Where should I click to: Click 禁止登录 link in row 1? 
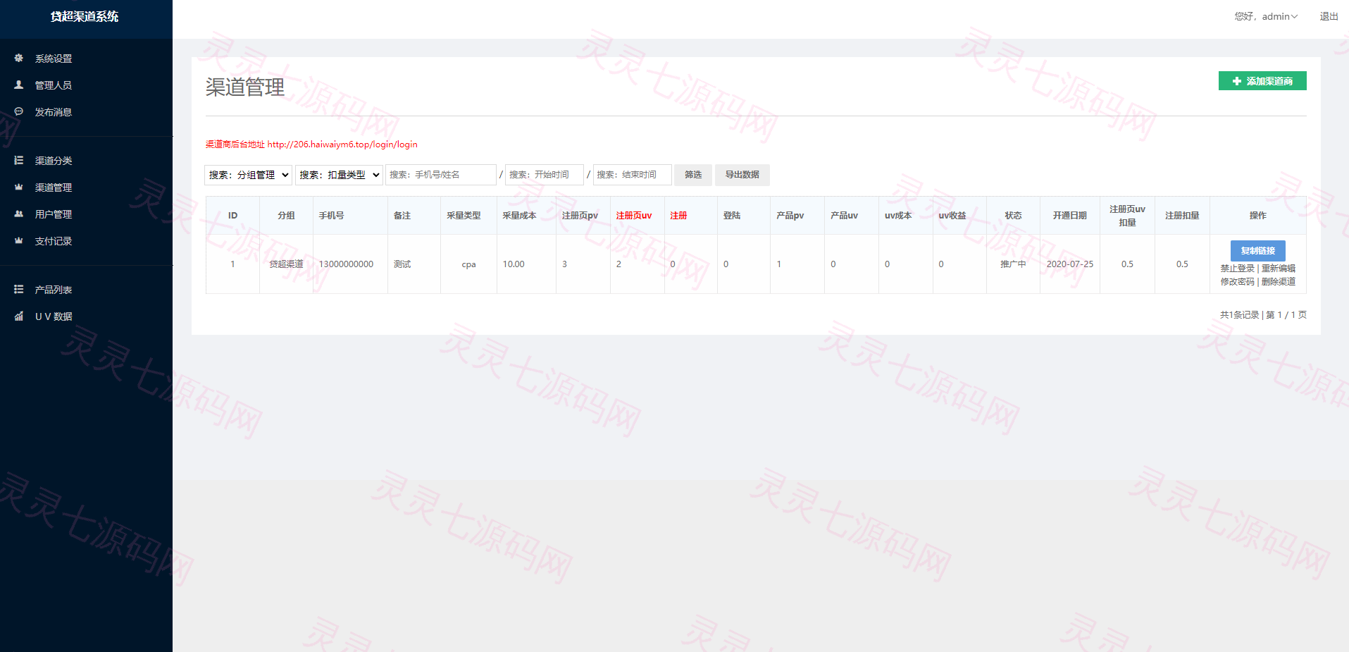[x=1238, y=269]
